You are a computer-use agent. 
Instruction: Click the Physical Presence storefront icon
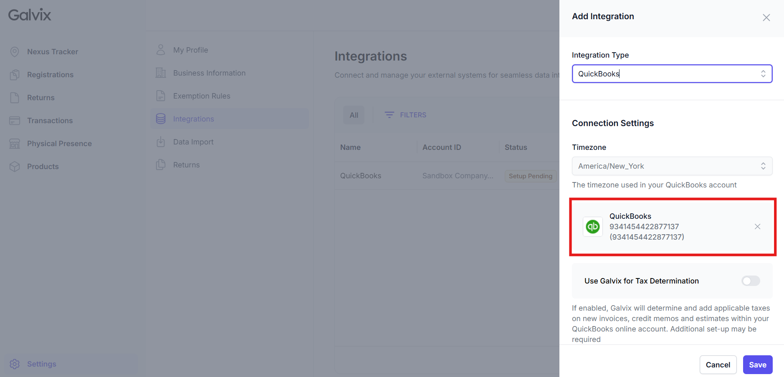pyautogui.click(x=15, y=144)
